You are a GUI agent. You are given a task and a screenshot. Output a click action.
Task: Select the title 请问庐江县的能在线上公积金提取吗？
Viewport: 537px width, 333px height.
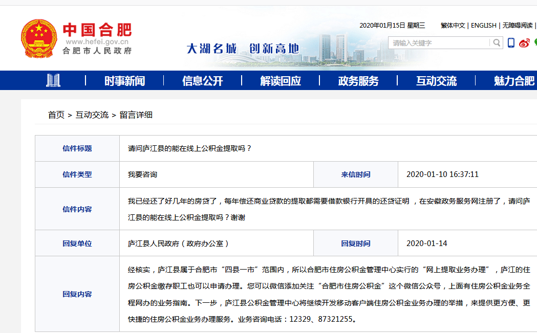click(x=190, y=148)
